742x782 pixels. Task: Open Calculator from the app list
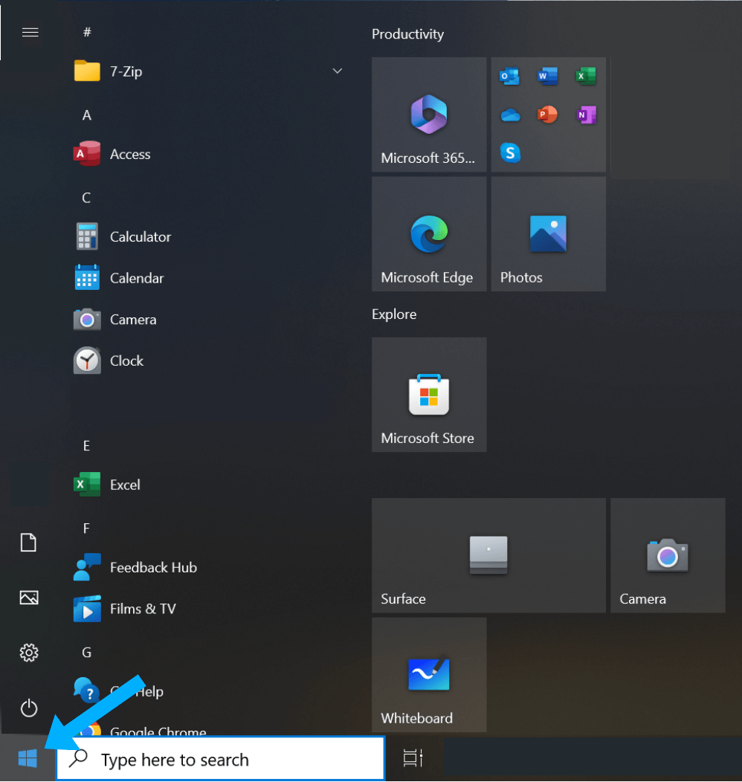coord(140,237)
